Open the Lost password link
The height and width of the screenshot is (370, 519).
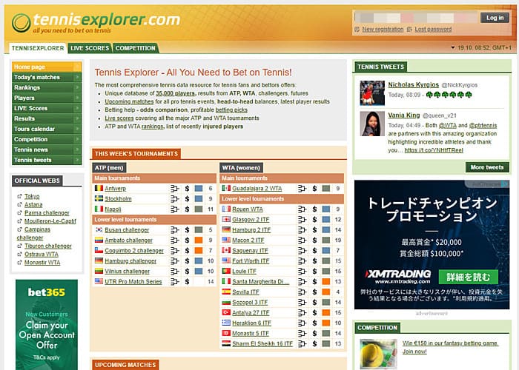pos(433,29)
